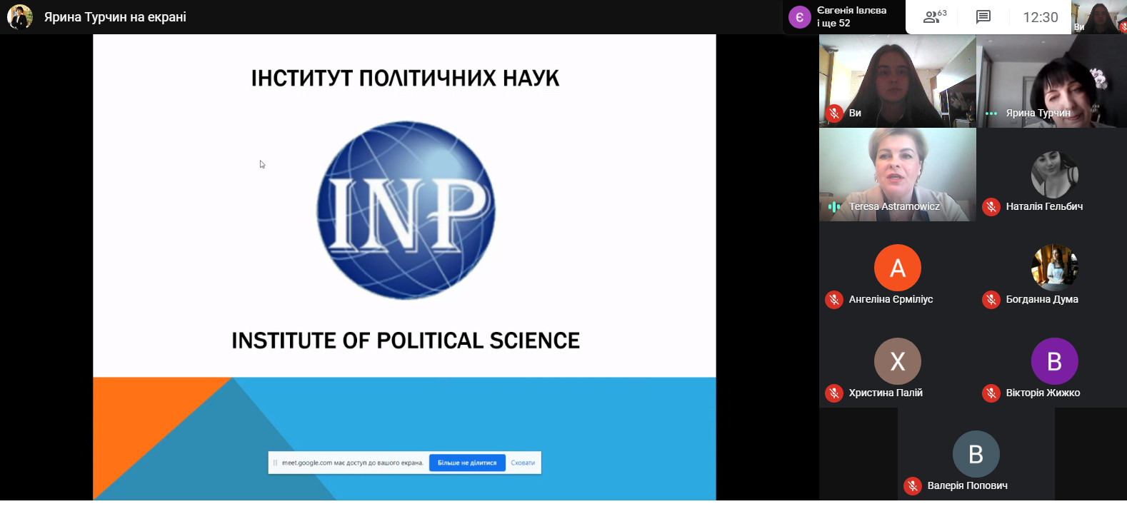Click your self-view thumbnail in top-right corner
This screenshot has height=509, width=1127.
pyautogui.click(x=1098, y=17)
